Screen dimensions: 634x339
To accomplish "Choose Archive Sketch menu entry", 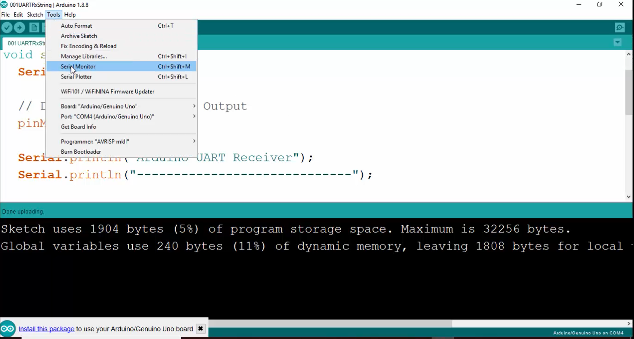I will pyautogui.click(x=121, y=36).
